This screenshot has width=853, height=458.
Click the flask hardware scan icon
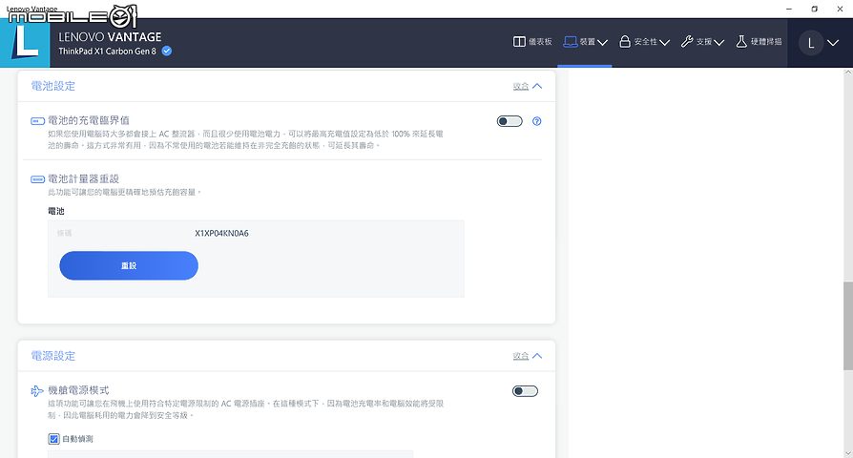click(741, 42)
